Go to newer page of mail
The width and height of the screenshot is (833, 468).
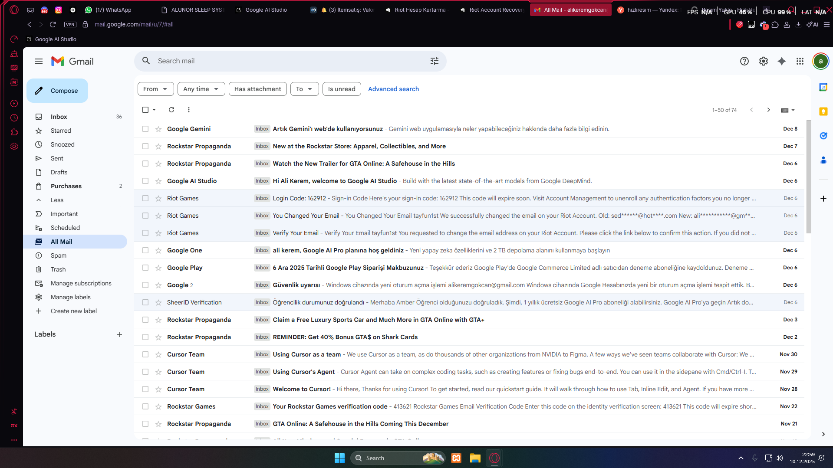[x=751, y=110]
